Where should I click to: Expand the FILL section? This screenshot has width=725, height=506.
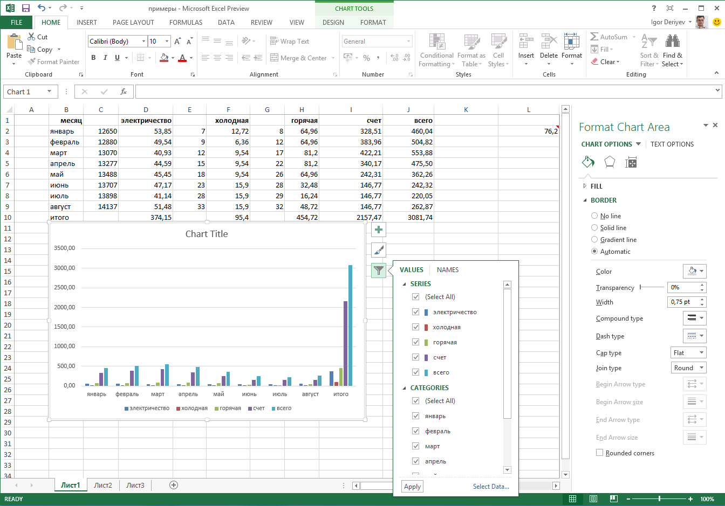click(x=596, y=186)
